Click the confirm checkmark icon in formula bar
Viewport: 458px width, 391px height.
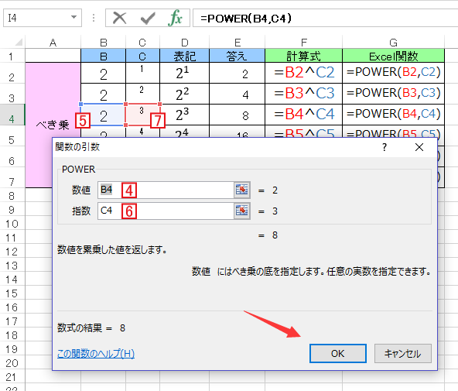click(148, 18)
